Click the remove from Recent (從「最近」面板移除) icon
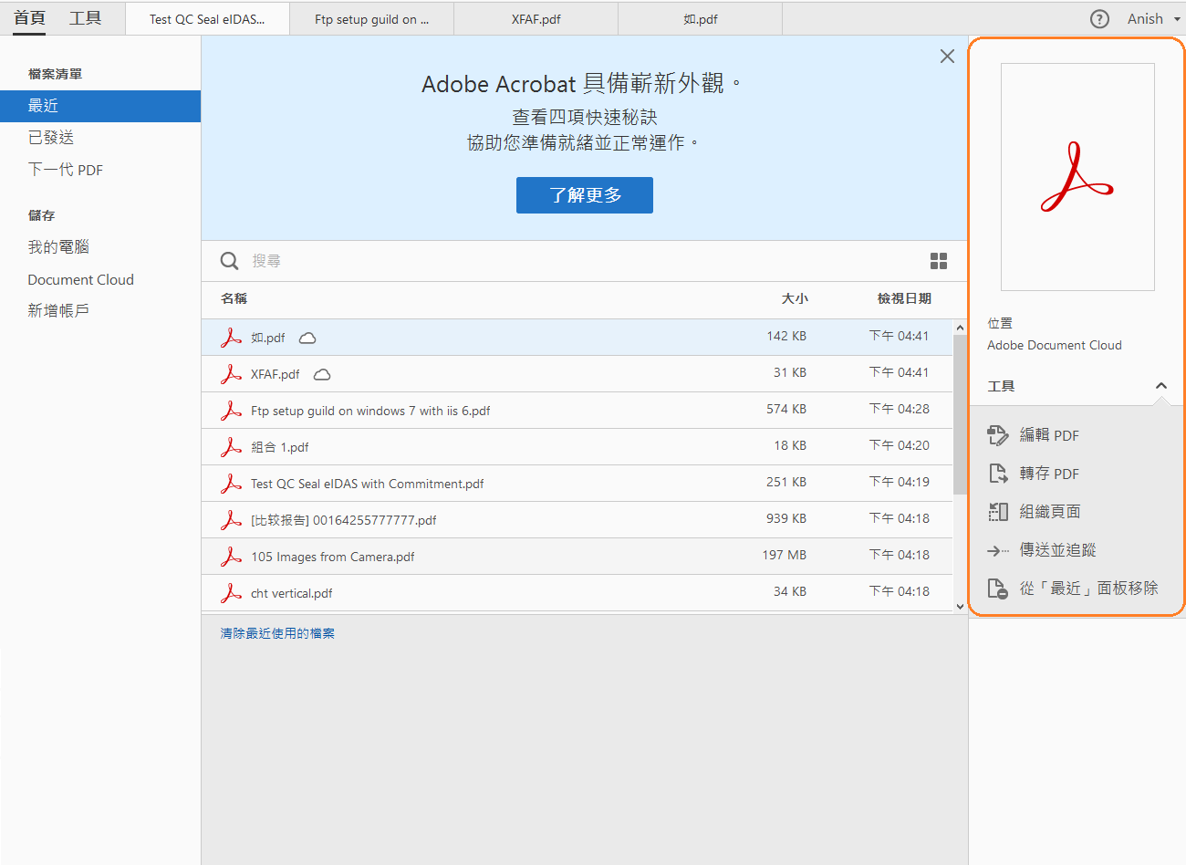This screenshot has height=865, width=1186. coord(998,589)
